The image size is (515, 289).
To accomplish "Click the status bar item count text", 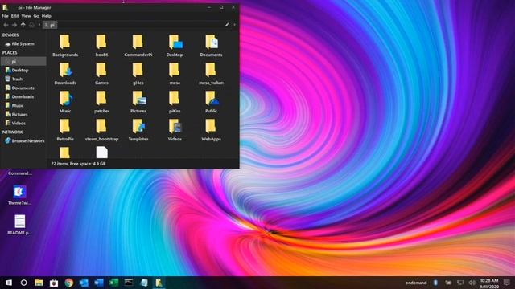I will tap(78, 164).
